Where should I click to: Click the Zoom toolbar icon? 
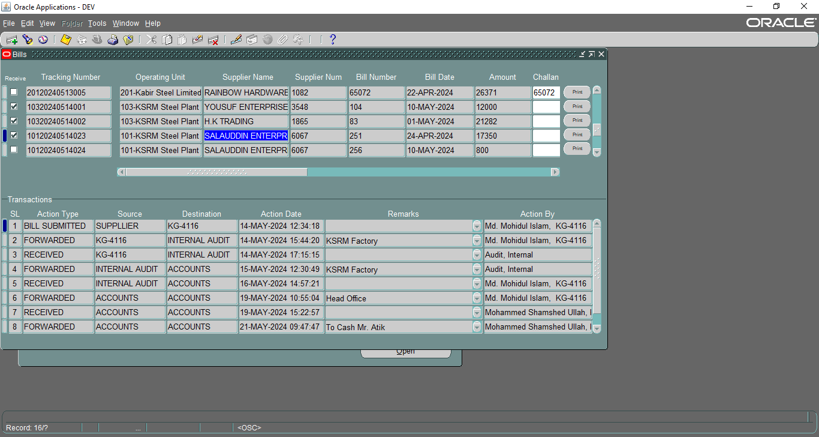pos(252,40)
